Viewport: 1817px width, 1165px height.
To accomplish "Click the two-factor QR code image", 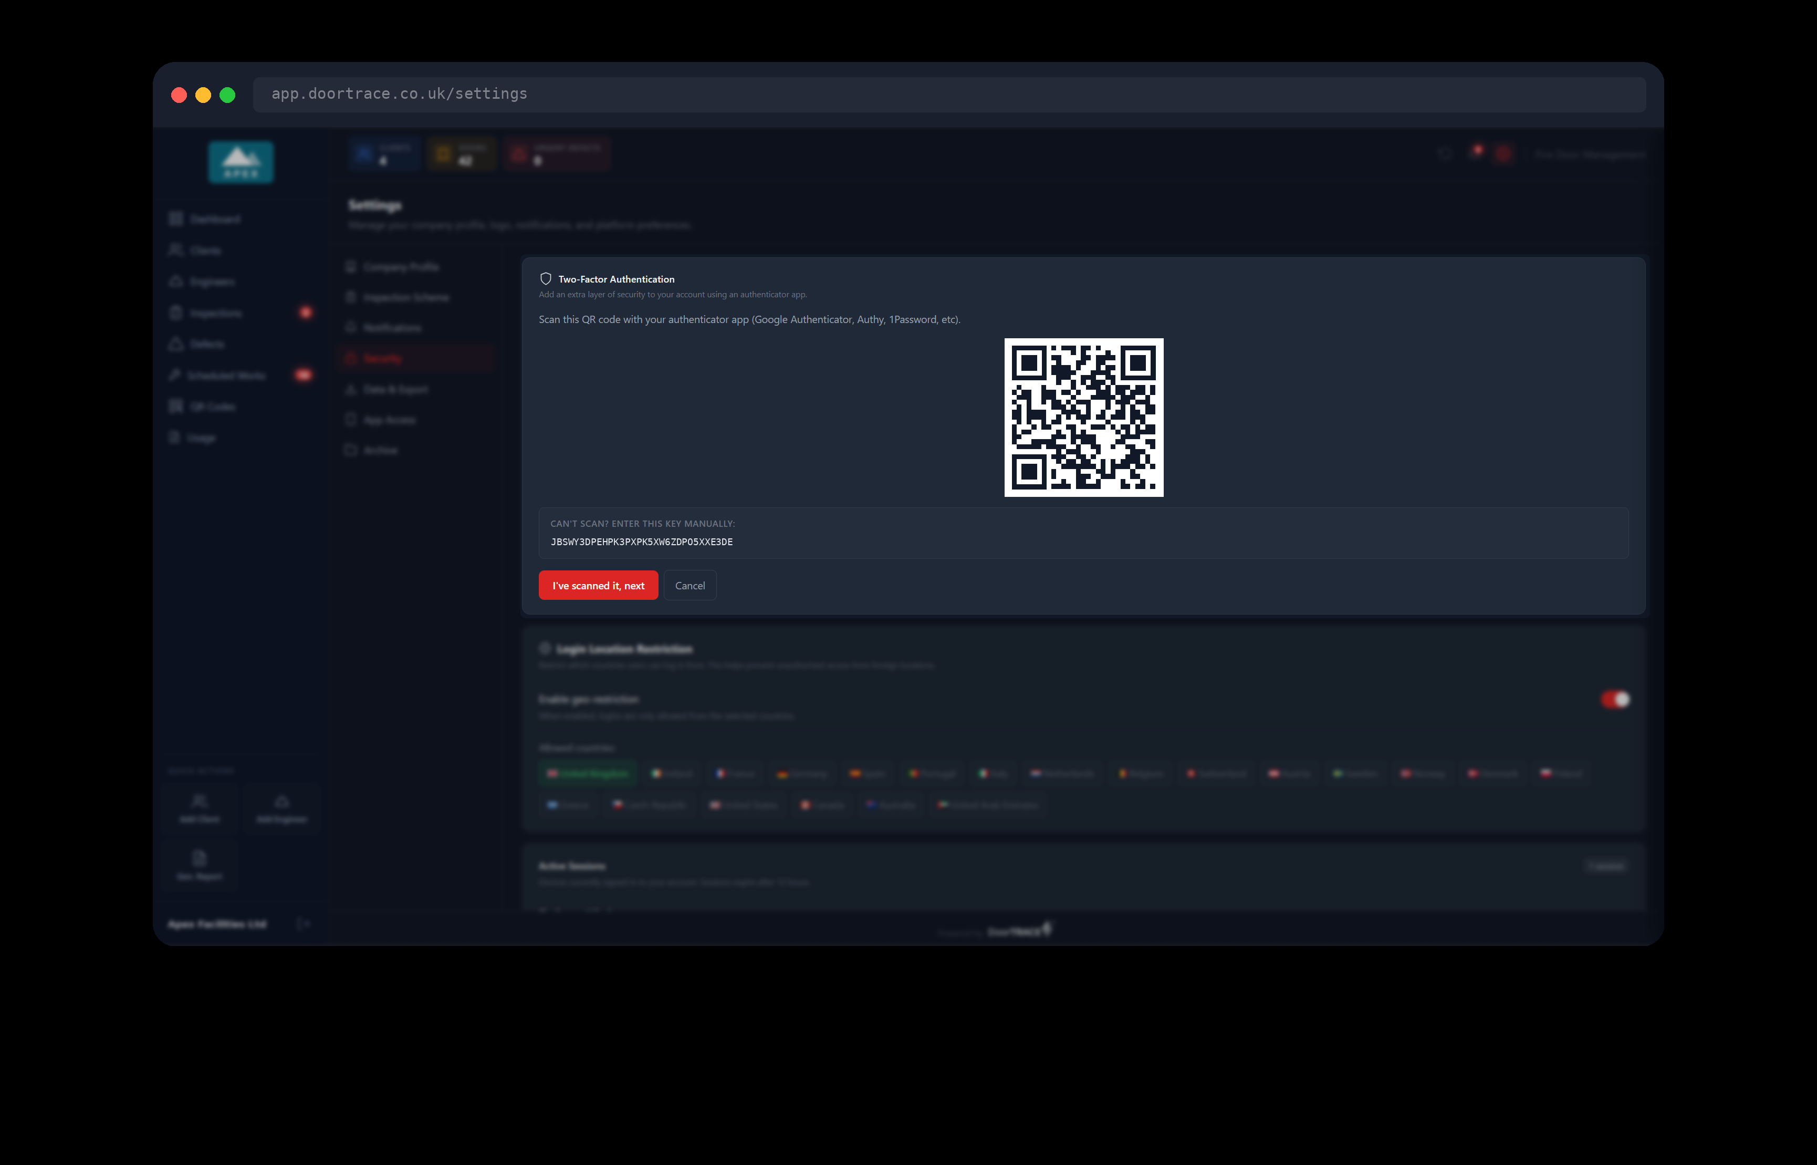I will 1083,418.
